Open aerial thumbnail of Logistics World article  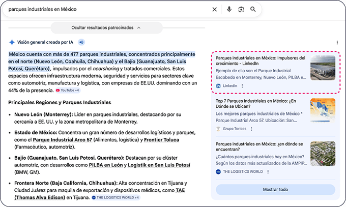pos(323,154)
